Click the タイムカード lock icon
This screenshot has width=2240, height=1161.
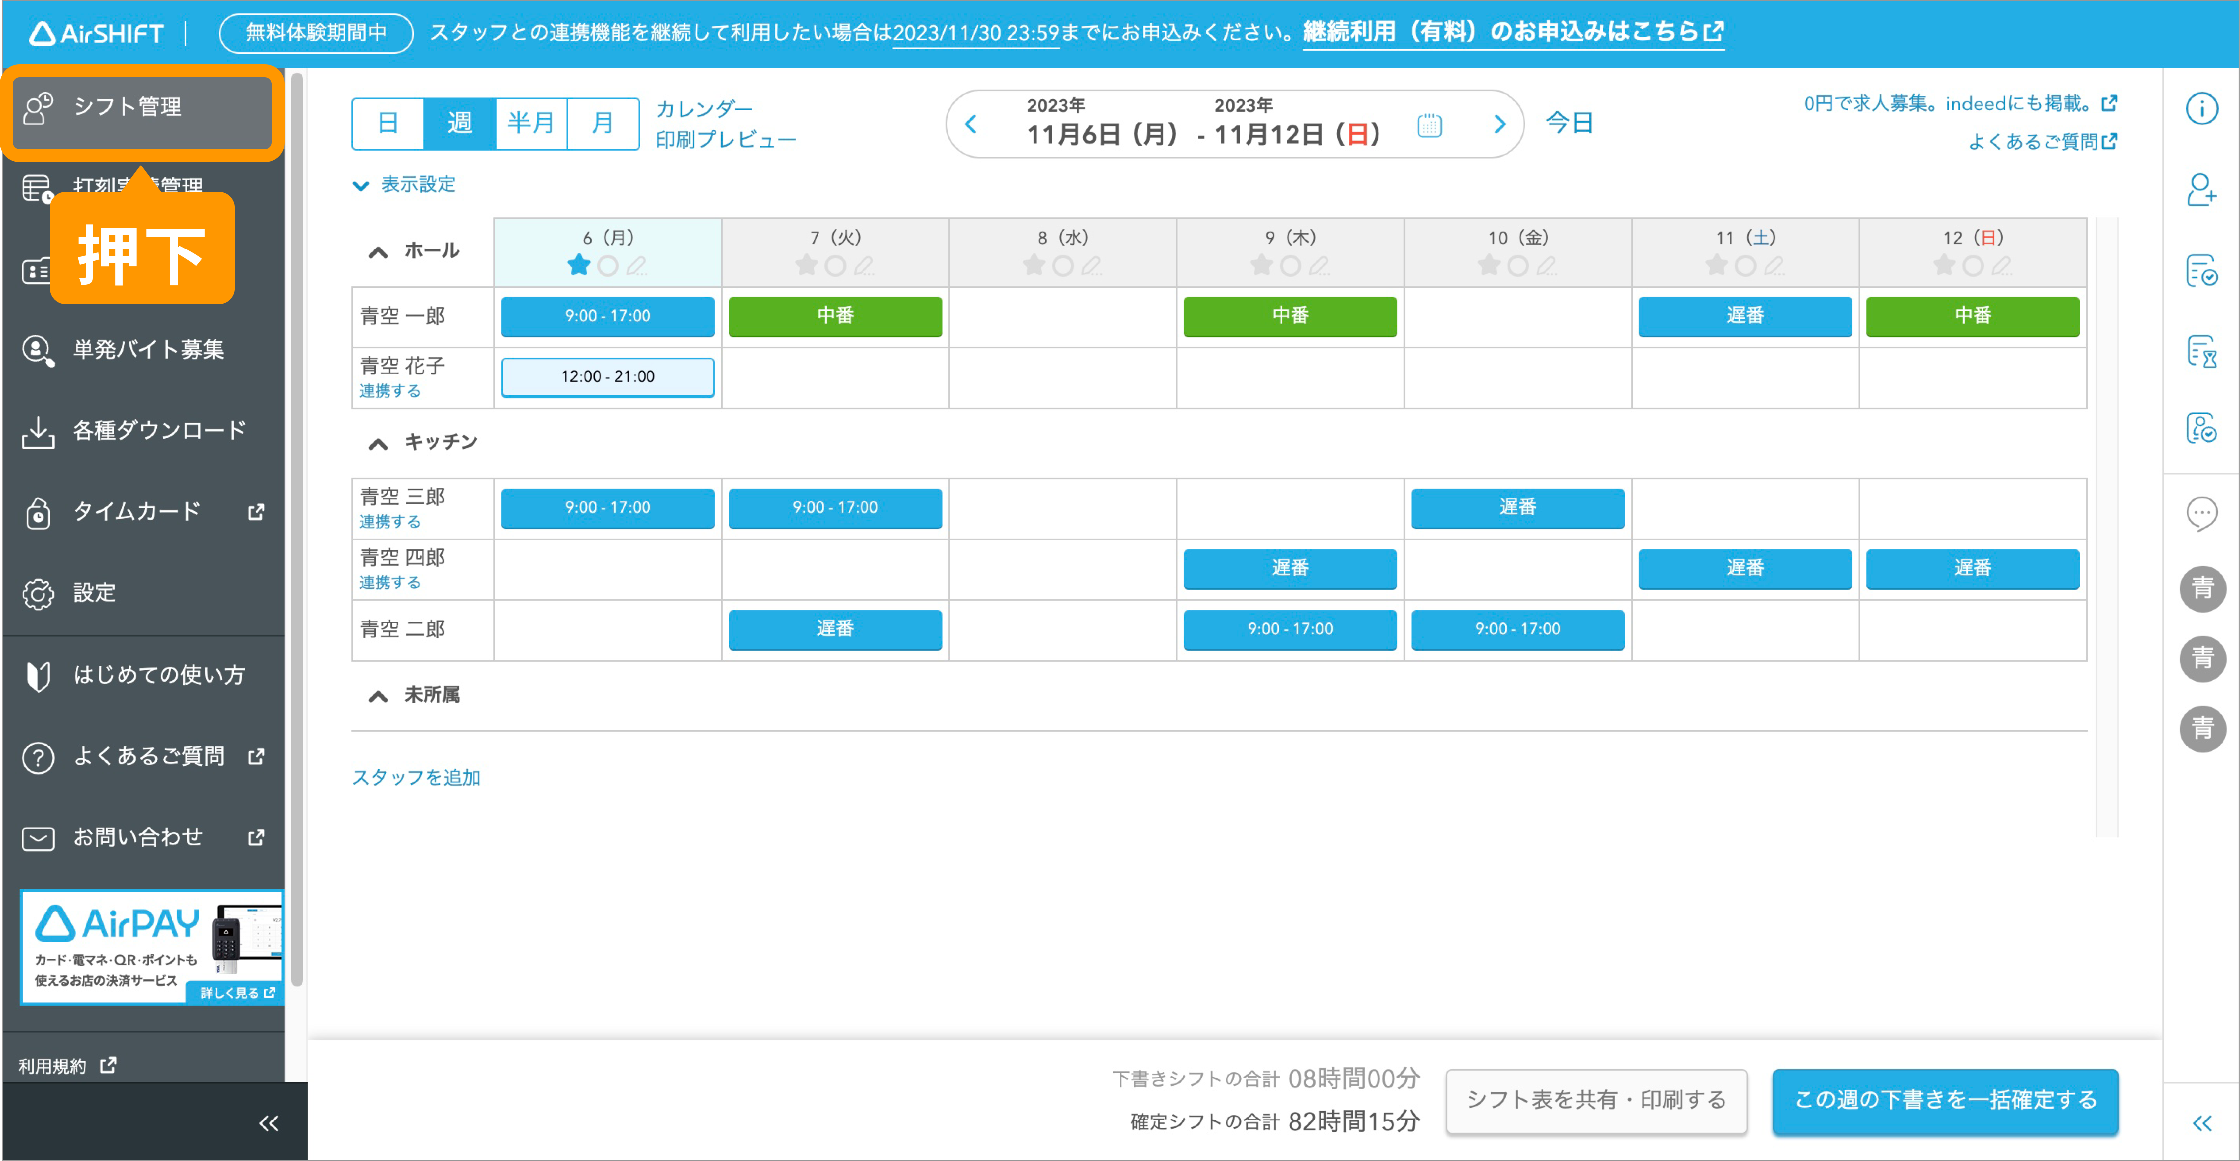[x=38, y=513]
